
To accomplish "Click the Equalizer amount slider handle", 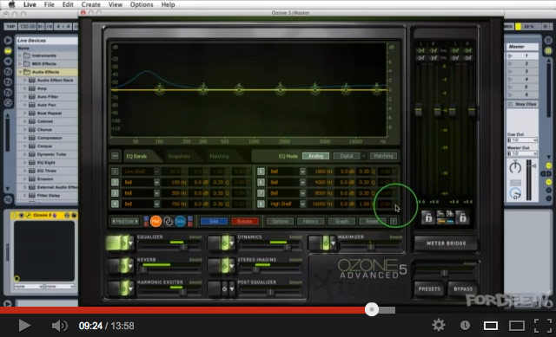I will click(x=183, y=247).
